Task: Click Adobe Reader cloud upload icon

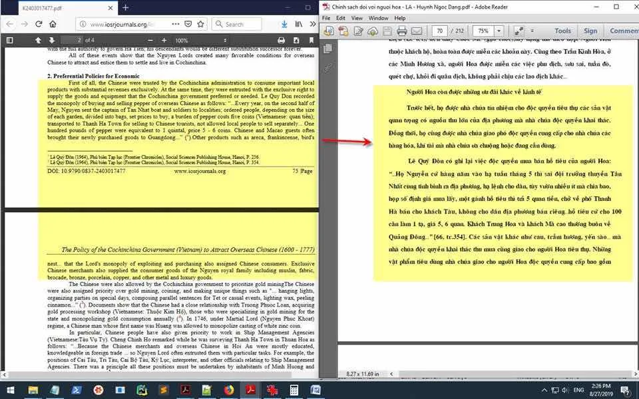Action: [x=373, y=31]
